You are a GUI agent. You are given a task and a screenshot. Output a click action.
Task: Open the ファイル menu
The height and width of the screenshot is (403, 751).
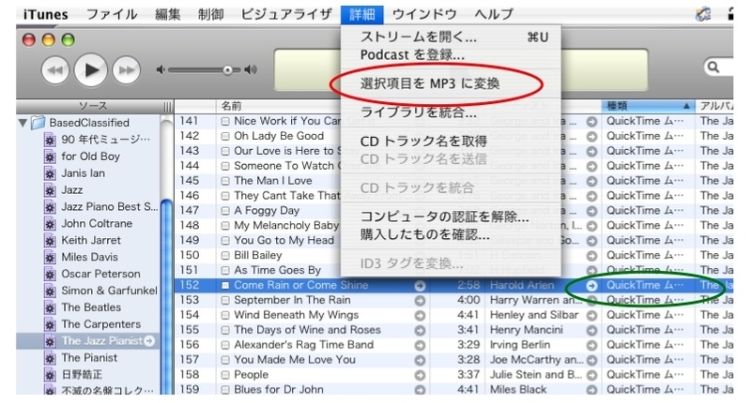112,14
